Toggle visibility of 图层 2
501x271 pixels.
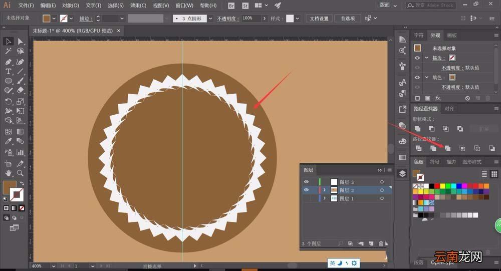click(x=306, y=190)
